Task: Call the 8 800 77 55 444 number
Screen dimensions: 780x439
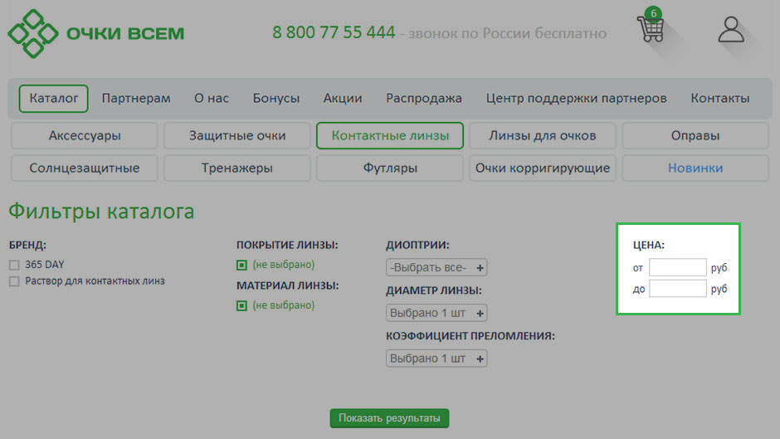Action: click(x=334, y=33)
